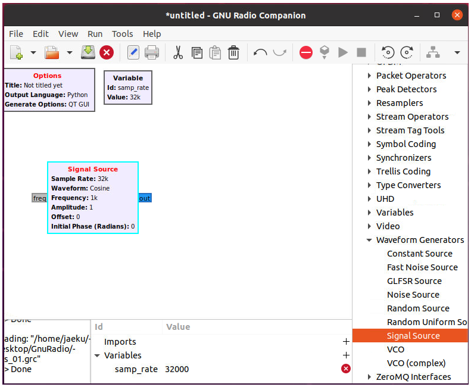
Task: Expand the Peak Detectors category
Action: tap(369, 89)
